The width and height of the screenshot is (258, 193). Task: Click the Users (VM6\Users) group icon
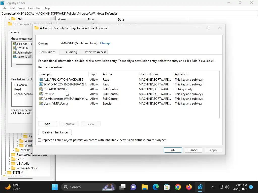[x=41, y=103]
